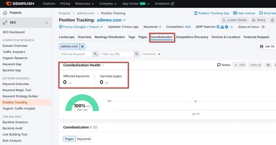
Task: Expand the Company menu
Action: click(x=108, y=4)
